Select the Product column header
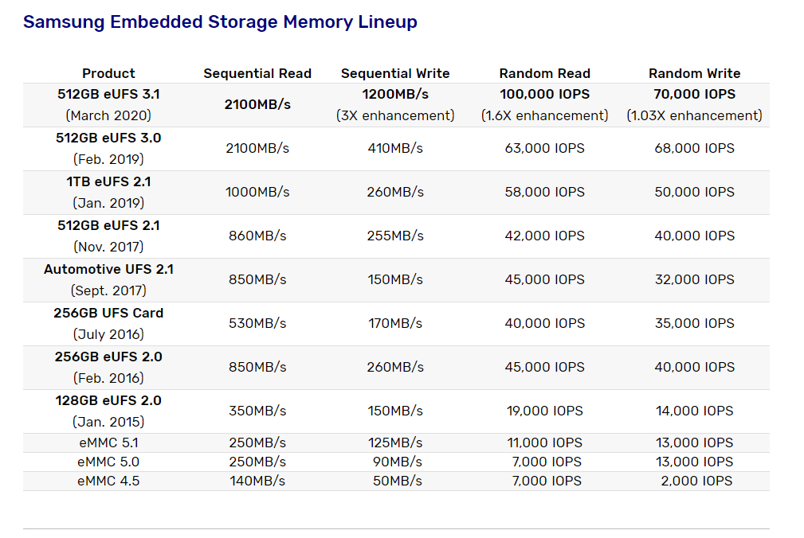Screen dimensions: 804x538 coord(108,73)
